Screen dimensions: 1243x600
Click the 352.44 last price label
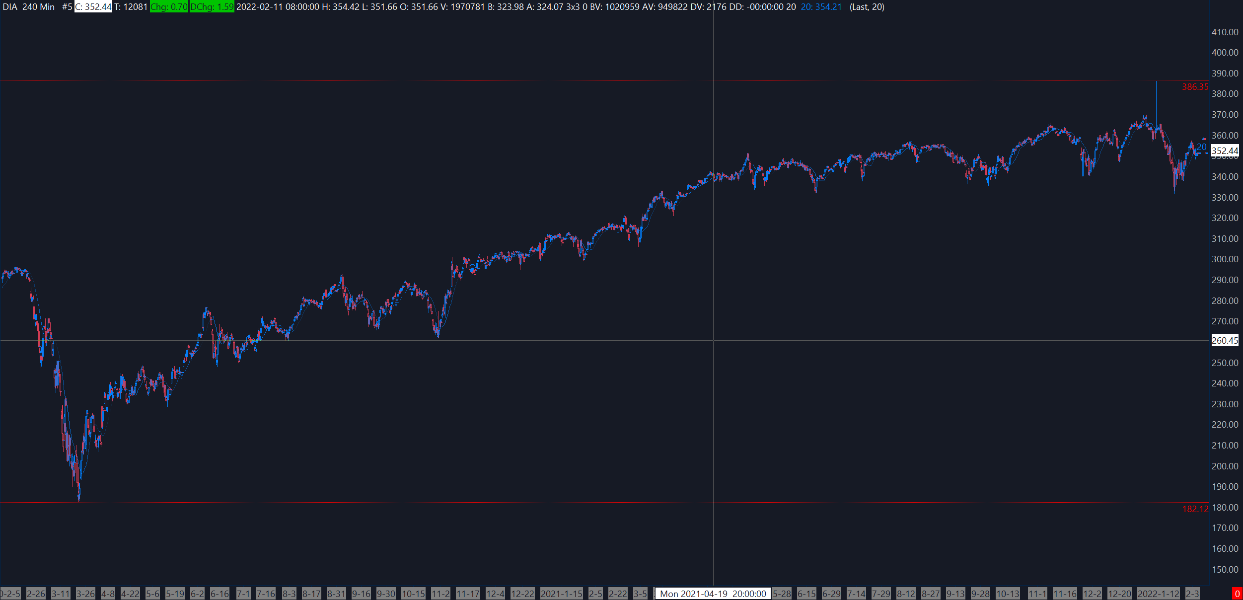1225,151
